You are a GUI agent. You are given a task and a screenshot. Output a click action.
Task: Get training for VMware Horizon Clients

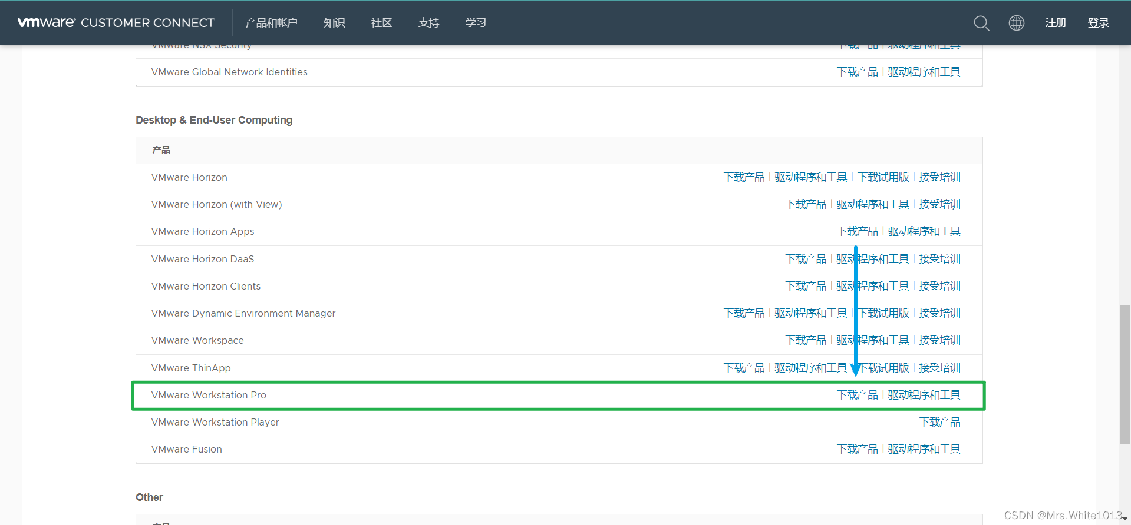[x=940, y=286]
